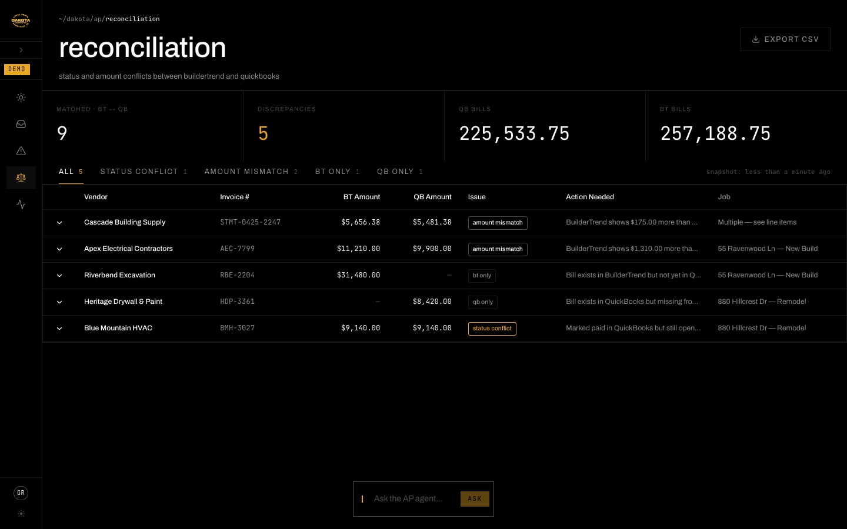Export the reconciliation as CSV
This screenshot has height=529, width=847.
pos(785,39)
